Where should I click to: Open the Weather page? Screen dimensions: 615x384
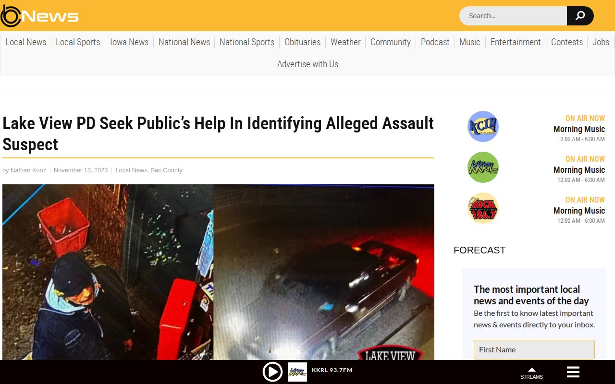[x=345, y=42]
